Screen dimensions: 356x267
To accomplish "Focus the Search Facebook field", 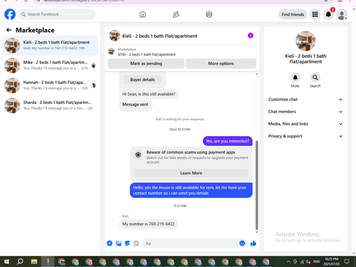I will point(57,14).
